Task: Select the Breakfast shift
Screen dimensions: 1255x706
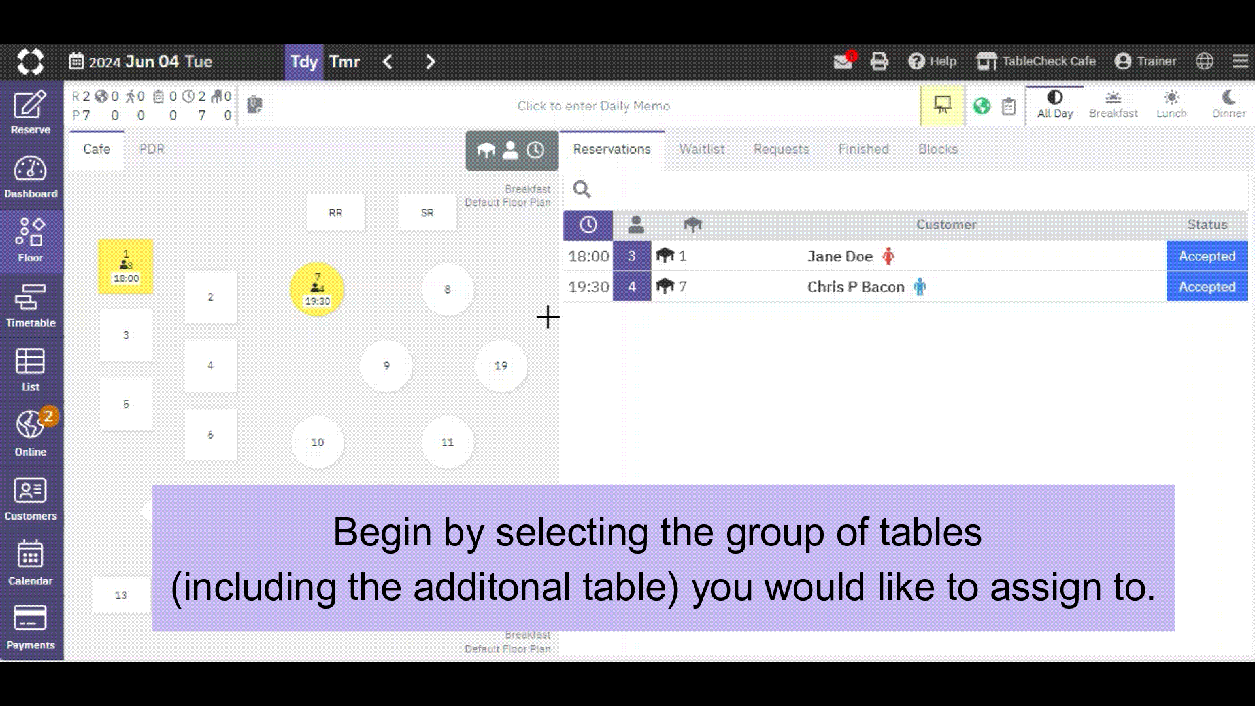Action: (x=1113, y=105)
